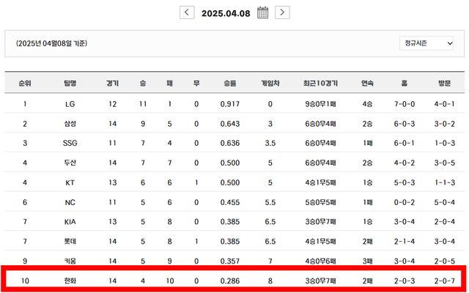The image size is (469, 293).
Task: Select the KT team name
Action: point(70,182)
